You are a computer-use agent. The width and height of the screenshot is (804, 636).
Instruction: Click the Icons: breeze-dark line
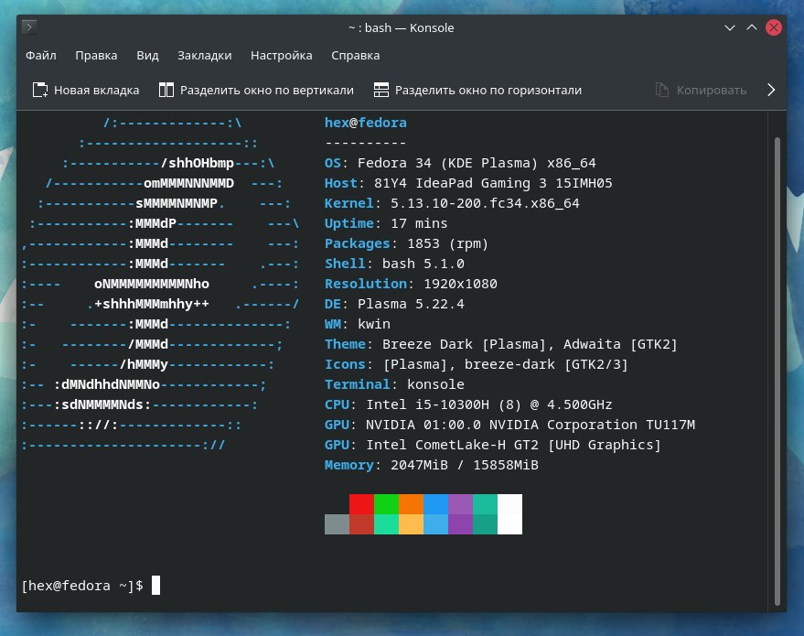pyautogui.click(x=477, y=364)
